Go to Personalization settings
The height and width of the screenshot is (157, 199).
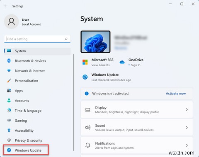coord(27,81)
